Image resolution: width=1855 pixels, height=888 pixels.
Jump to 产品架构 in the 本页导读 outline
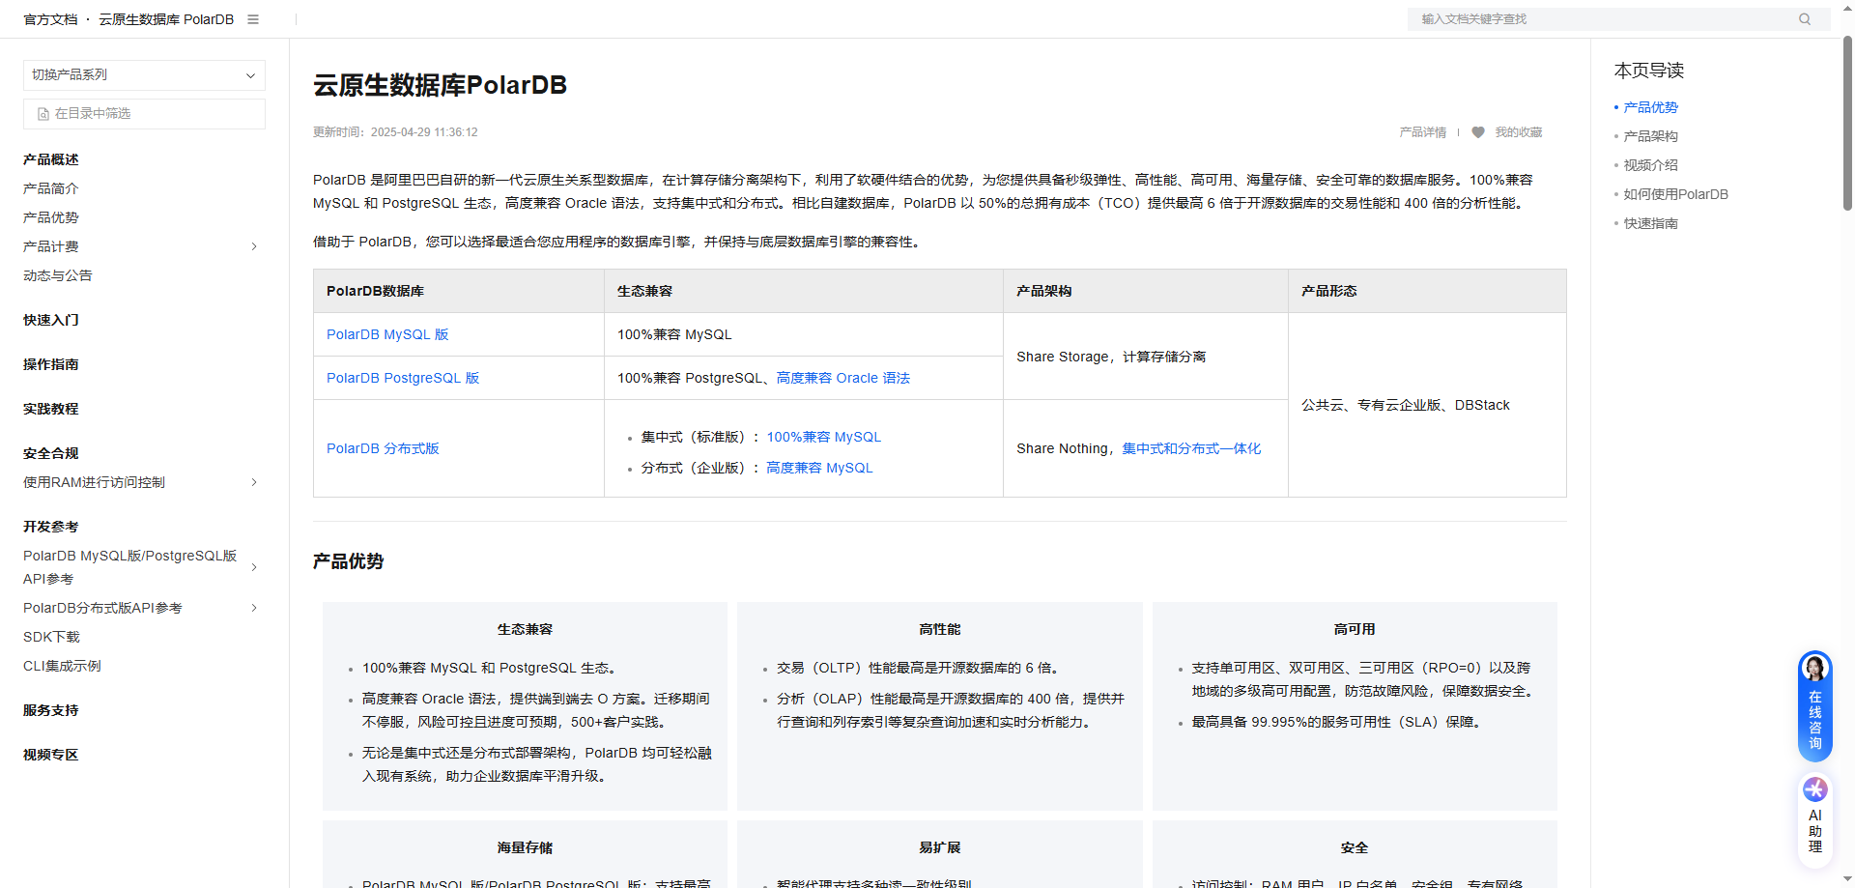[1650, 136]
